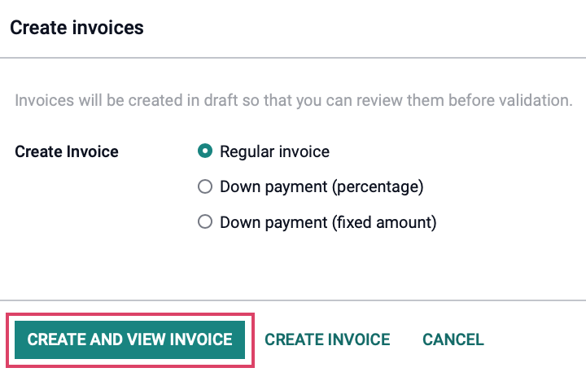Click the 'Down payment (percentage)' label text
This screenshot has width=586, height=381.
click(x=321, y=186)
